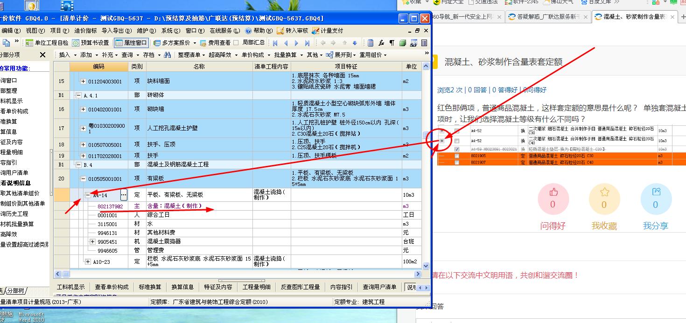686x323 pixels.
Task: Switch to 工料机显示 bottom tab
Action: point(70,287)
